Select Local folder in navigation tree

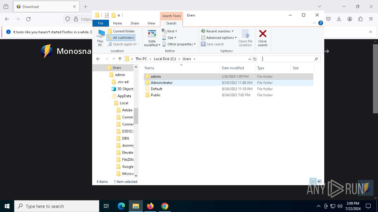point(121,103)
